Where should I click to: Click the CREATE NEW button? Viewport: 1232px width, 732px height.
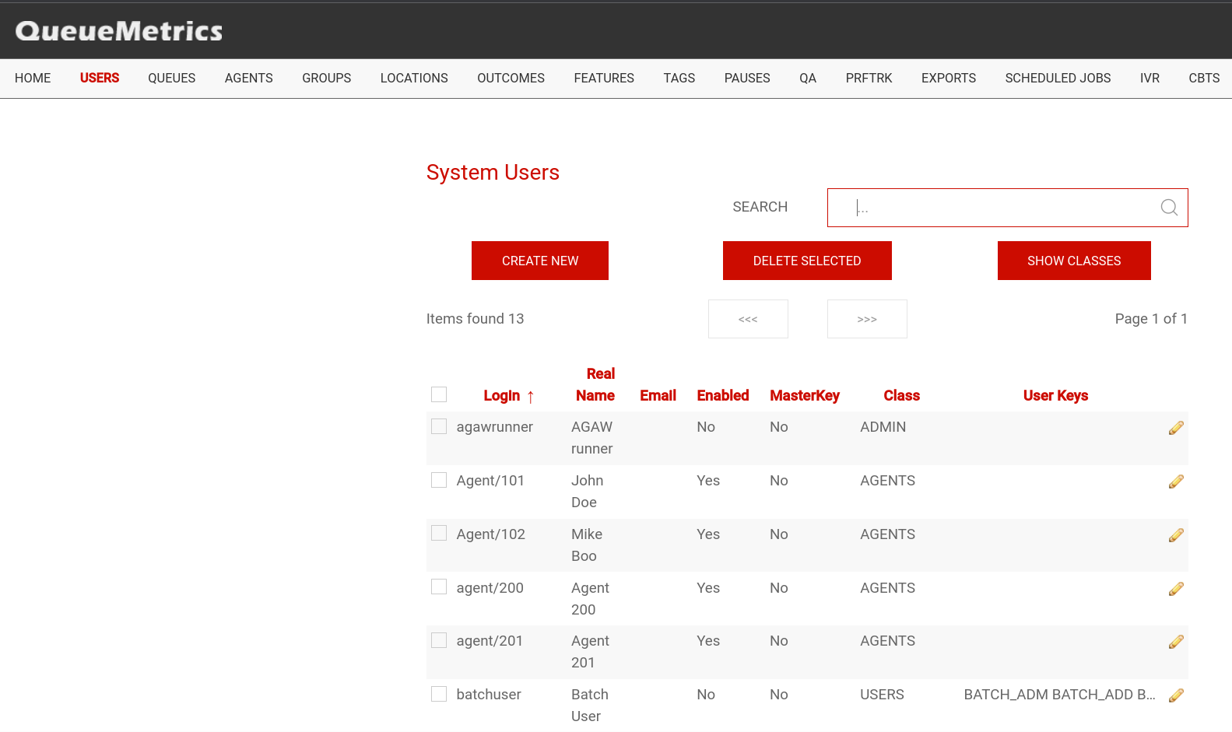(540, 261)
